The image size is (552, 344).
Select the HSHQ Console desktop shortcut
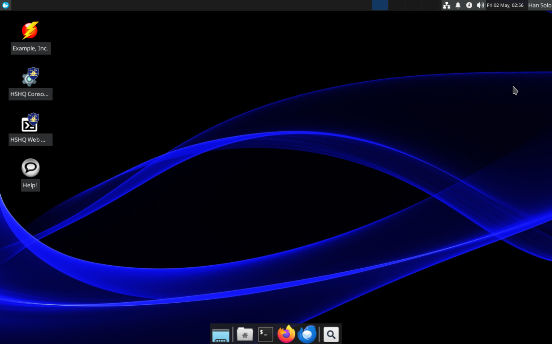pos(30,77)
